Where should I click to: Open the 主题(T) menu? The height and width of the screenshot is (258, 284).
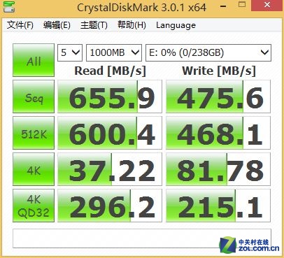pyautogui.click(x=94, y=25)
